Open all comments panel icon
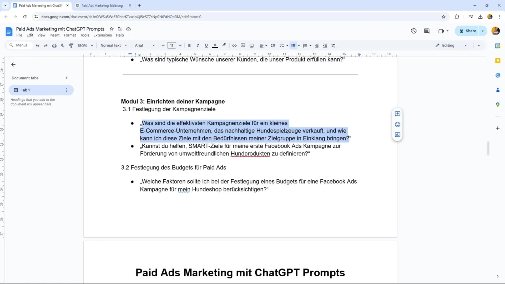This screenshot has width=505, height=284. point(427,31)
